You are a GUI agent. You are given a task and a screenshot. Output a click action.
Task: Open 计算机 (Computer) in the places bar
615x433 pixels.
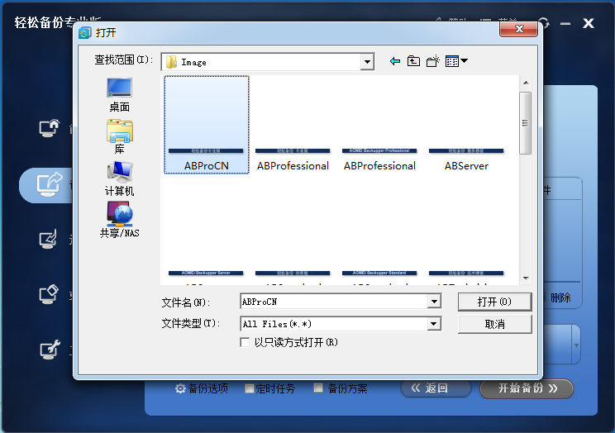(x=119, y=178)
